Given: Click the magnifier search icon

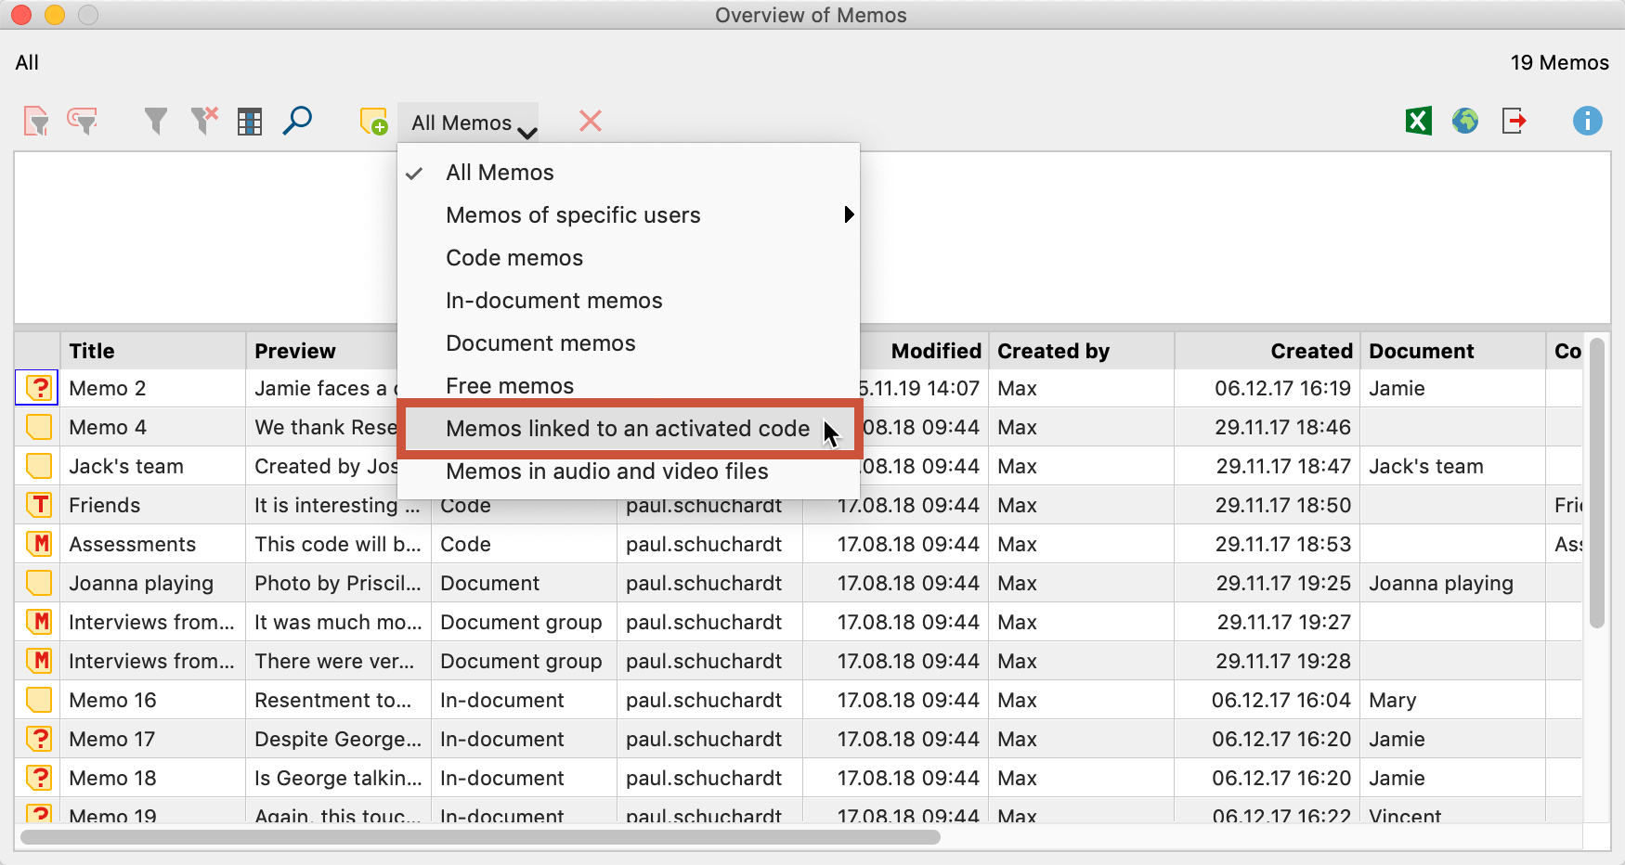Looking at the screenshot, I should (x=297, y=121).
